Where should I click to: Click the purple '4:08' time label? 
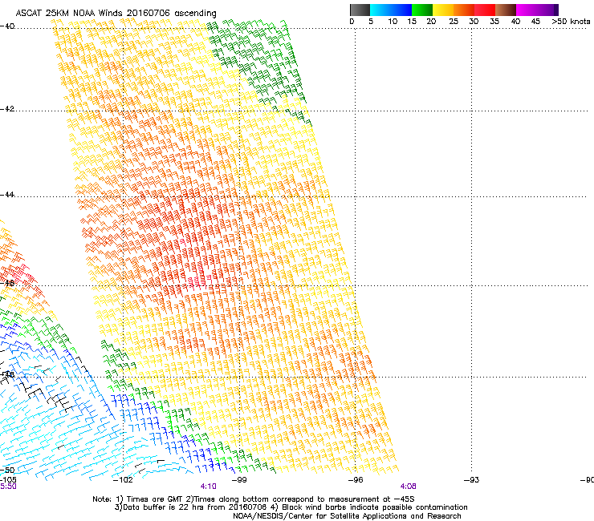pos(408,487)
